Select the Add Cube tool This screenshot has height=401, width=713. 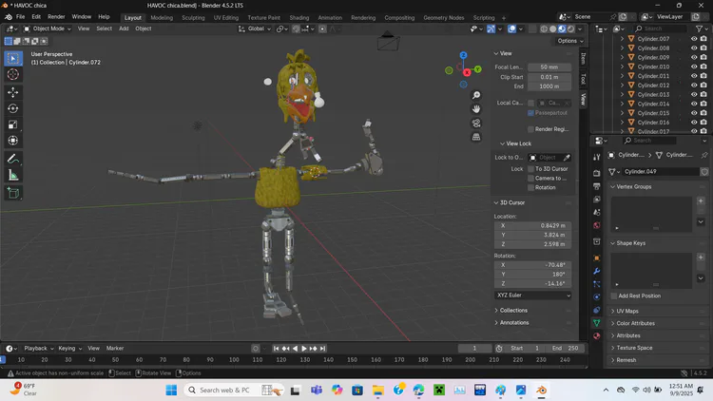click(x=13, y=193)
